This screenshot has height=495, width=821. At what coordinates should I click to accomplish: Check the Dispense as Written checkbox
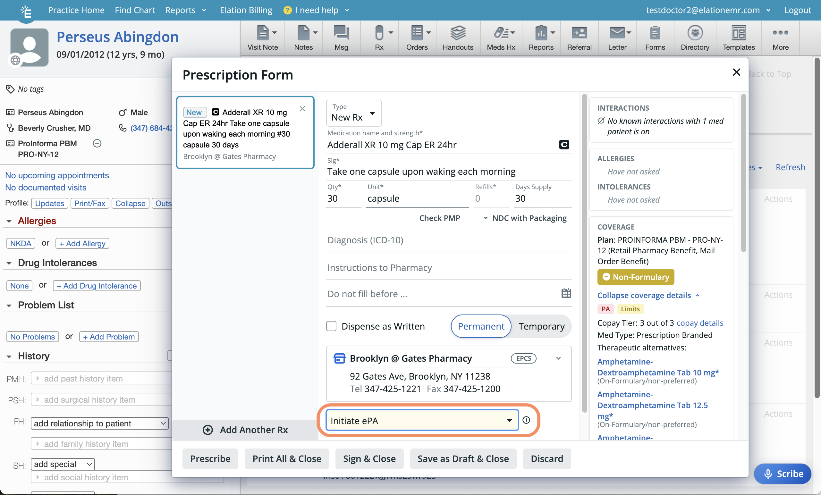(331, 326)
